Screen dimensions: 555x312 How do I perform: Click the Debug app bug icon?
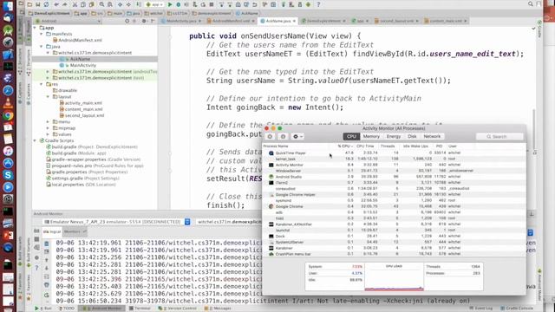pos(178,4)
